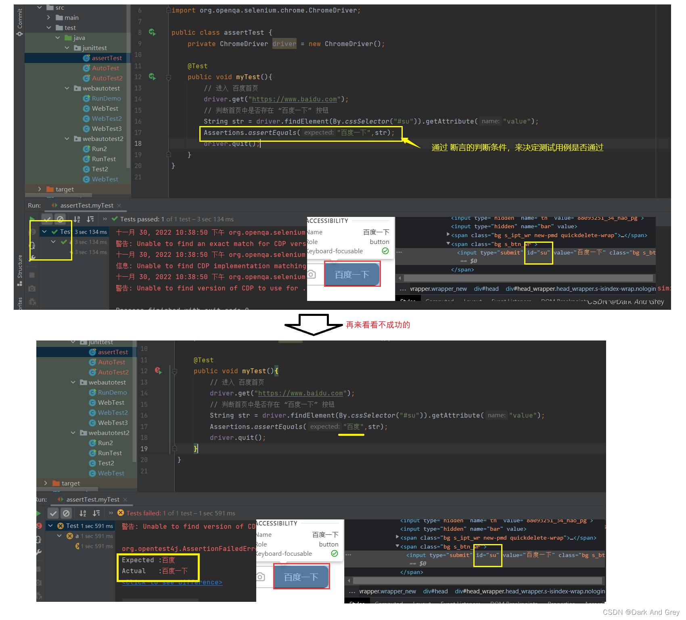
Task: Click the toggle auto-test rerun icon in upper Run sidebar
Action: click(32, 245)
